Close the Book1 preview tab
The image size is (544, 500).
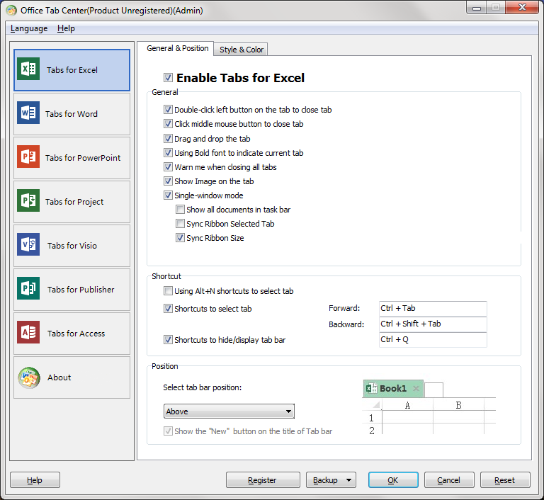click(416, 389)
